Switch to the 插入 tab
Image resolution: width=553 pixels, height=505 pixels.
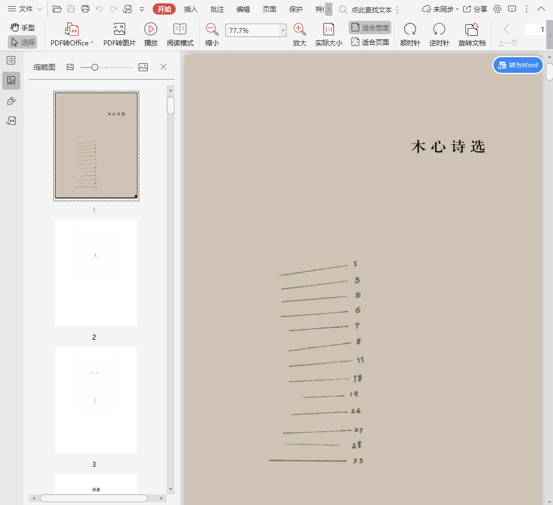tap(191, 9)
